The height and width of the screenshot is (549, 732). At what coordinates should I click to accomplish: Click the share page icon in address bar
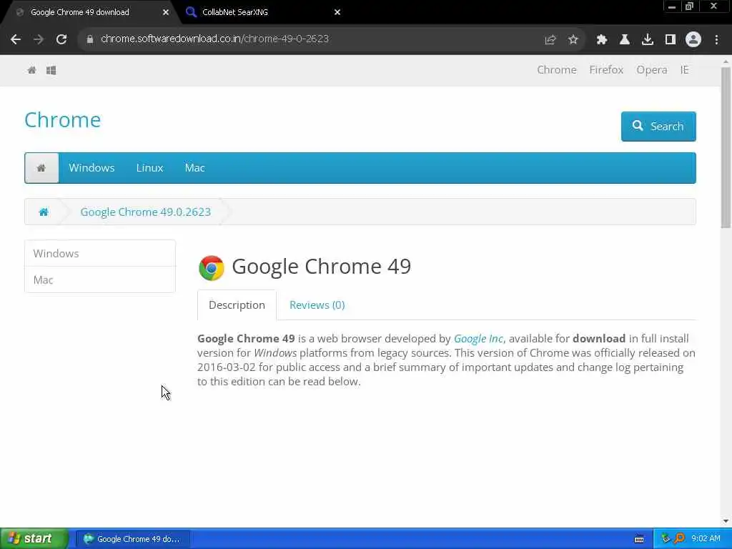[550, 40]
